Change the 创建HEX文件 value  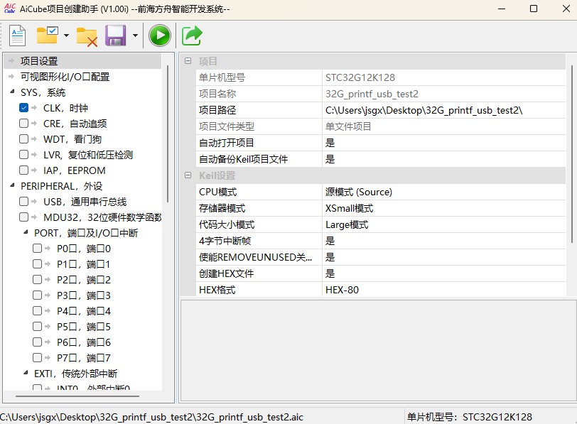pos(444,273)
